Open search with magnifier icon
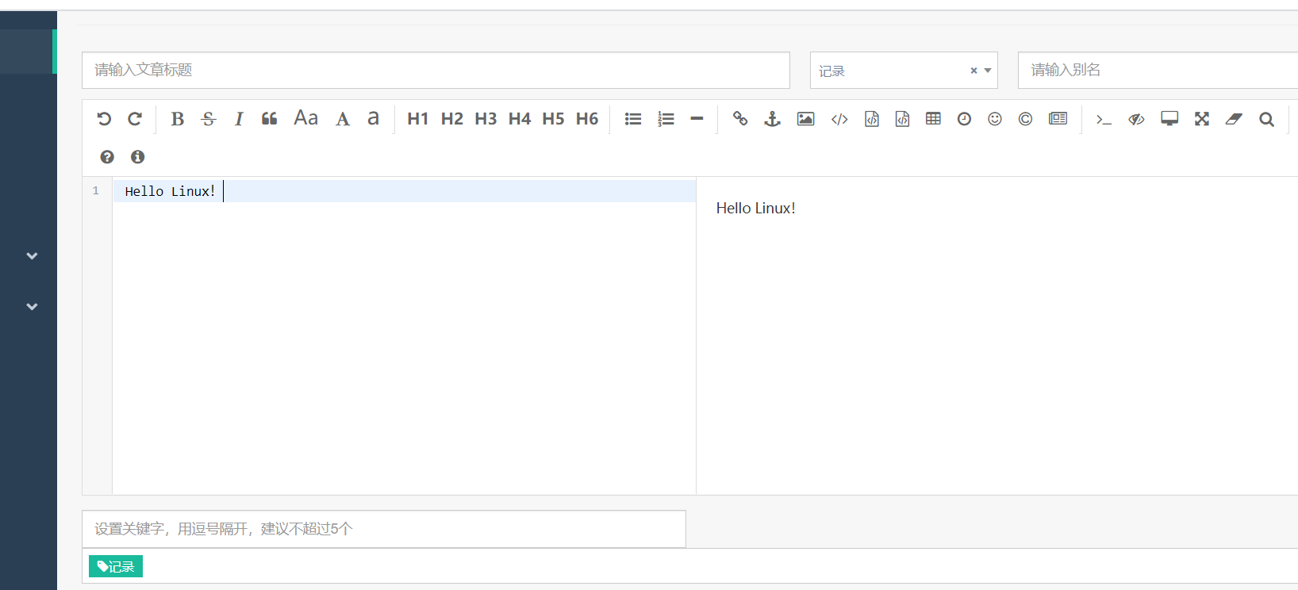This screenshot has height=590, width=1298. click(x=1267, y=119)
